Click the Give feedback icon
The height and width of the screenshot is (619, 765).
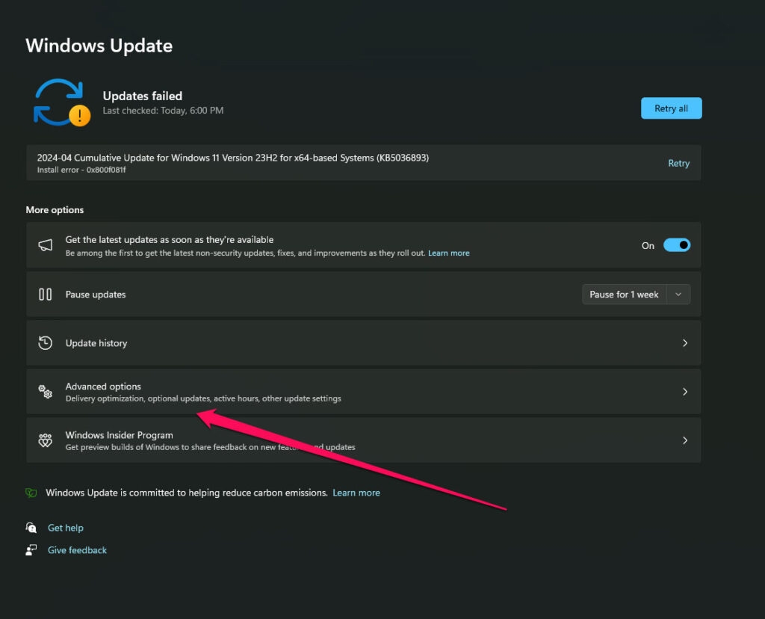point(31,550)
